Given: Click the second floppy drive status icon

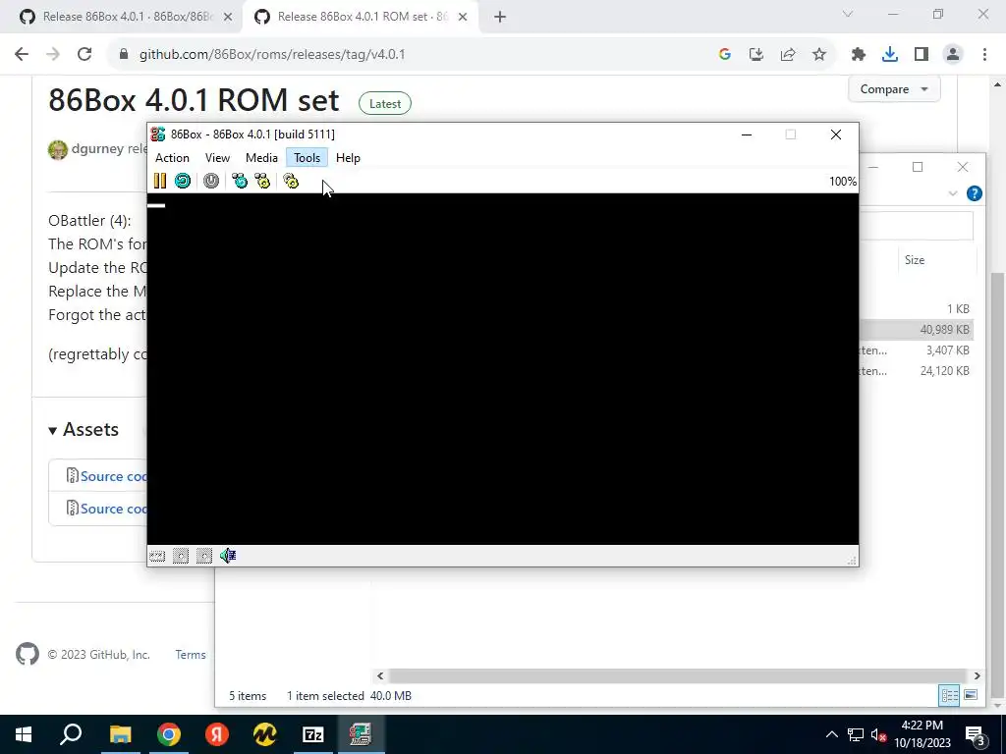Looking at the screenshot, I should click(x=204, y=556).
